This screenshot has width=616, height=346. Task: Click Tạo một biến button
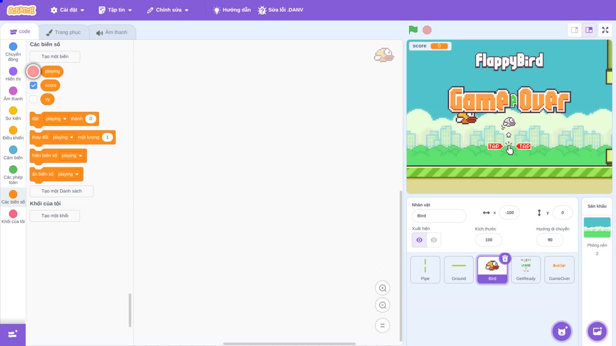(x=55, y=57)
